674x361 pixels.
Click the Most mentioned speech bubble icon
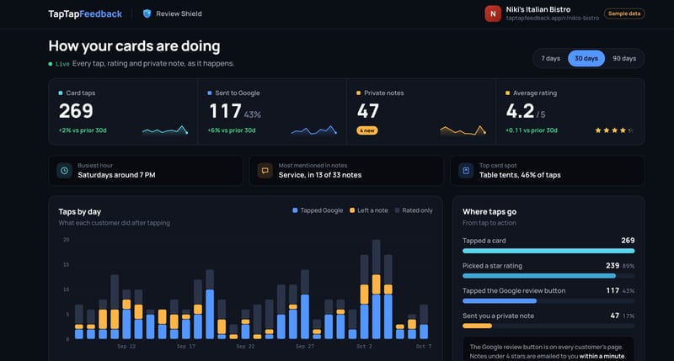tap(265, 171)
